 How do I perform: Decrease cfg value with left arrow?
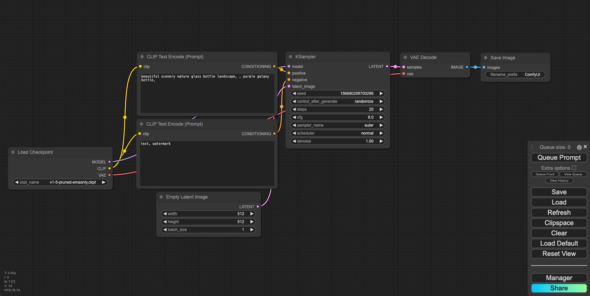pyautogui.click(x=294, y=117)
